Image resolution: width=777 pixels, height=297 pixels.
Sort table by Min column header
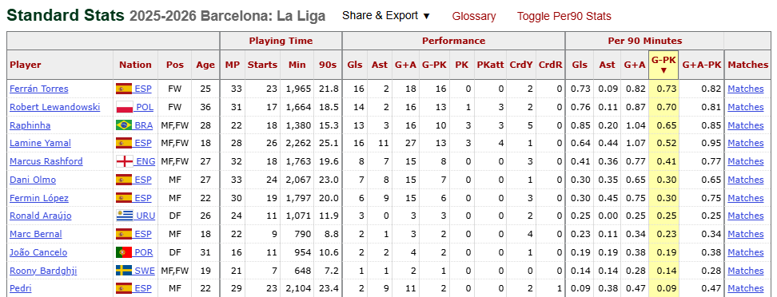tap(297, 65)
